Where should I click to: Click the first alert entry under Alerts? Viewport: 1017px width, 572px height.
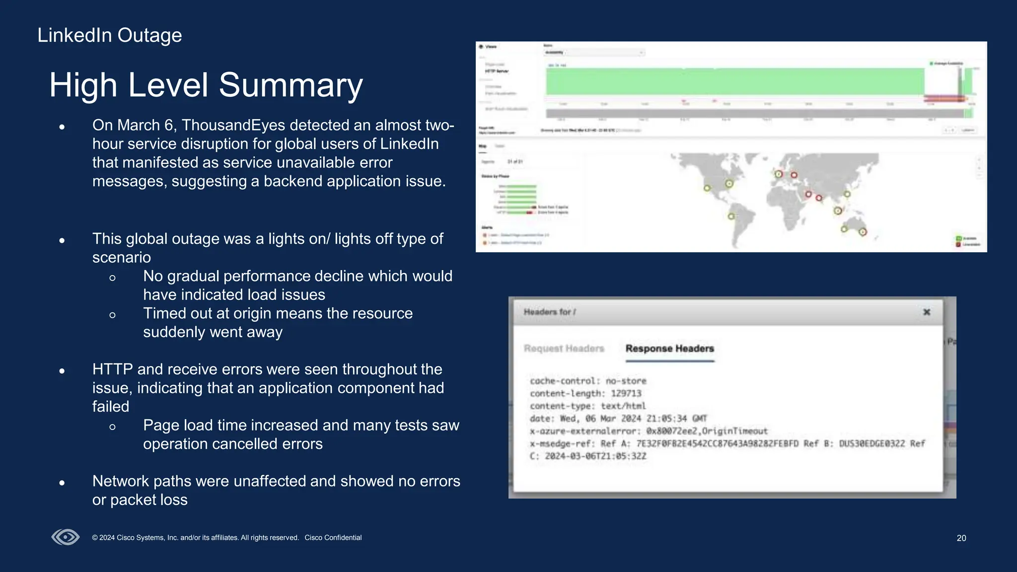(x=516, y=235)
